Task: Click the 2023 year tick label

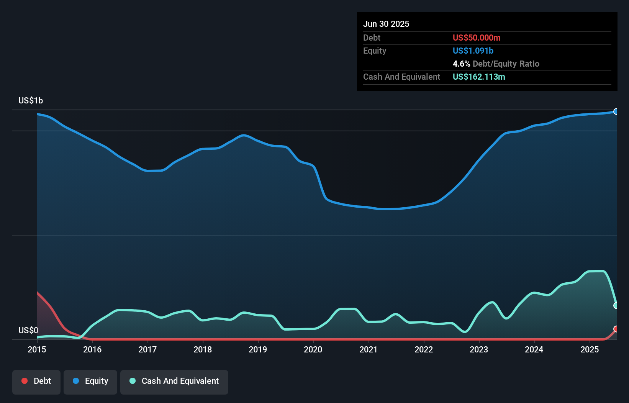Action: coord(479,349)
